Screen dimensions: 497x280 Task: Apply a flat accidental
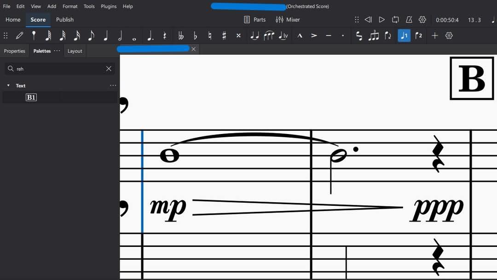(x=195, y=35)
